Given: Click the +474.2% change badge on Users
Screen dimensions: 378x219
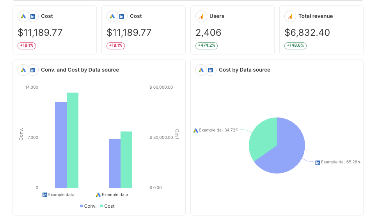Looking at the screenshot, I should pos(206,46).
